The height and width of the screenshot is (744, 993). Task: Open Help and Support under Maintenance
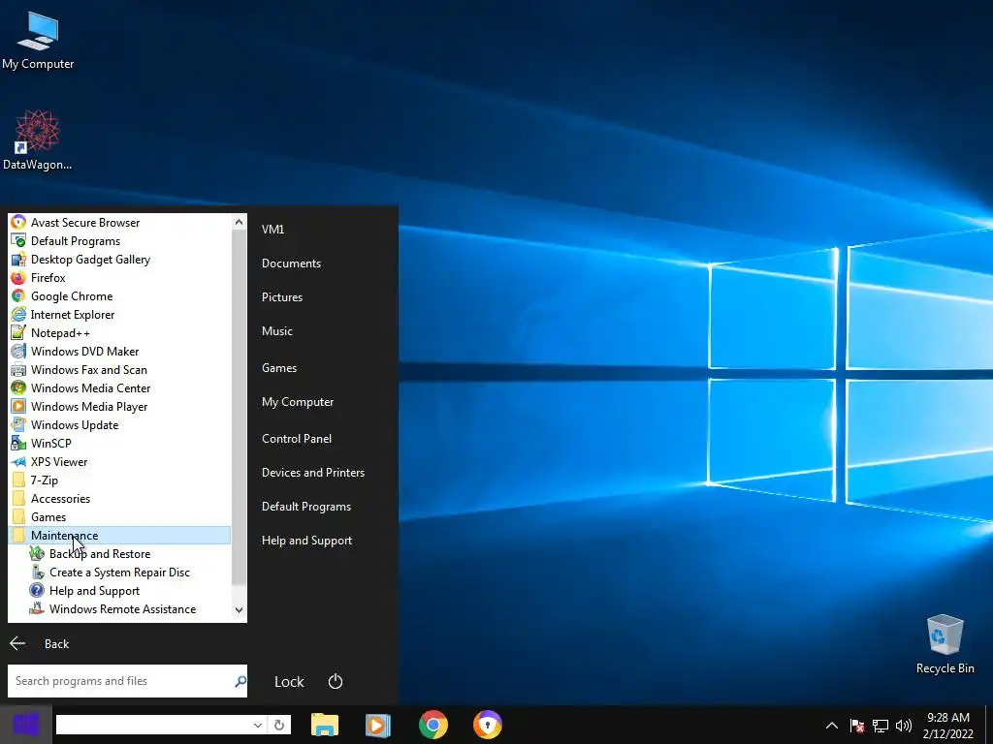tap(119, 590)
